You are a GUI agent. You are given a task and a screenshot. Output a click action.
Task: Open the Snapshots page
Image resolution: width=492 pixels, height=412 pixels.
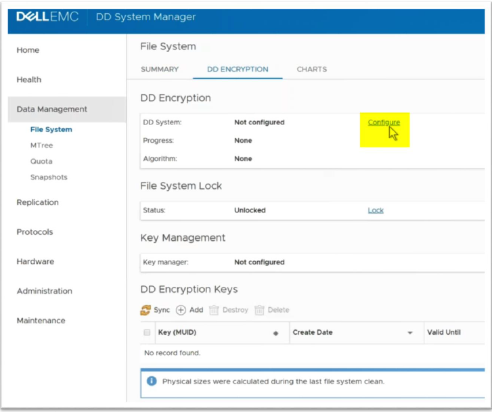tap(49, 177)
